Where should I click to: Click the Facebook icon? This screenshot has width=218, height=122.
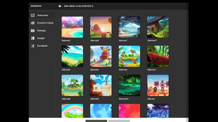pos(33,46)
